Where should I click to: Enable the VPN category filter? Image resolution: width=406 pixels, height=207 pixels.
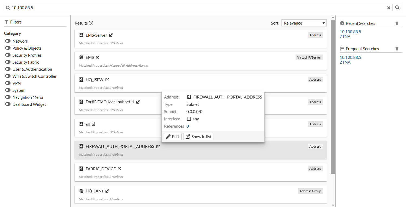pyautogui.click(x=8, y=83)
